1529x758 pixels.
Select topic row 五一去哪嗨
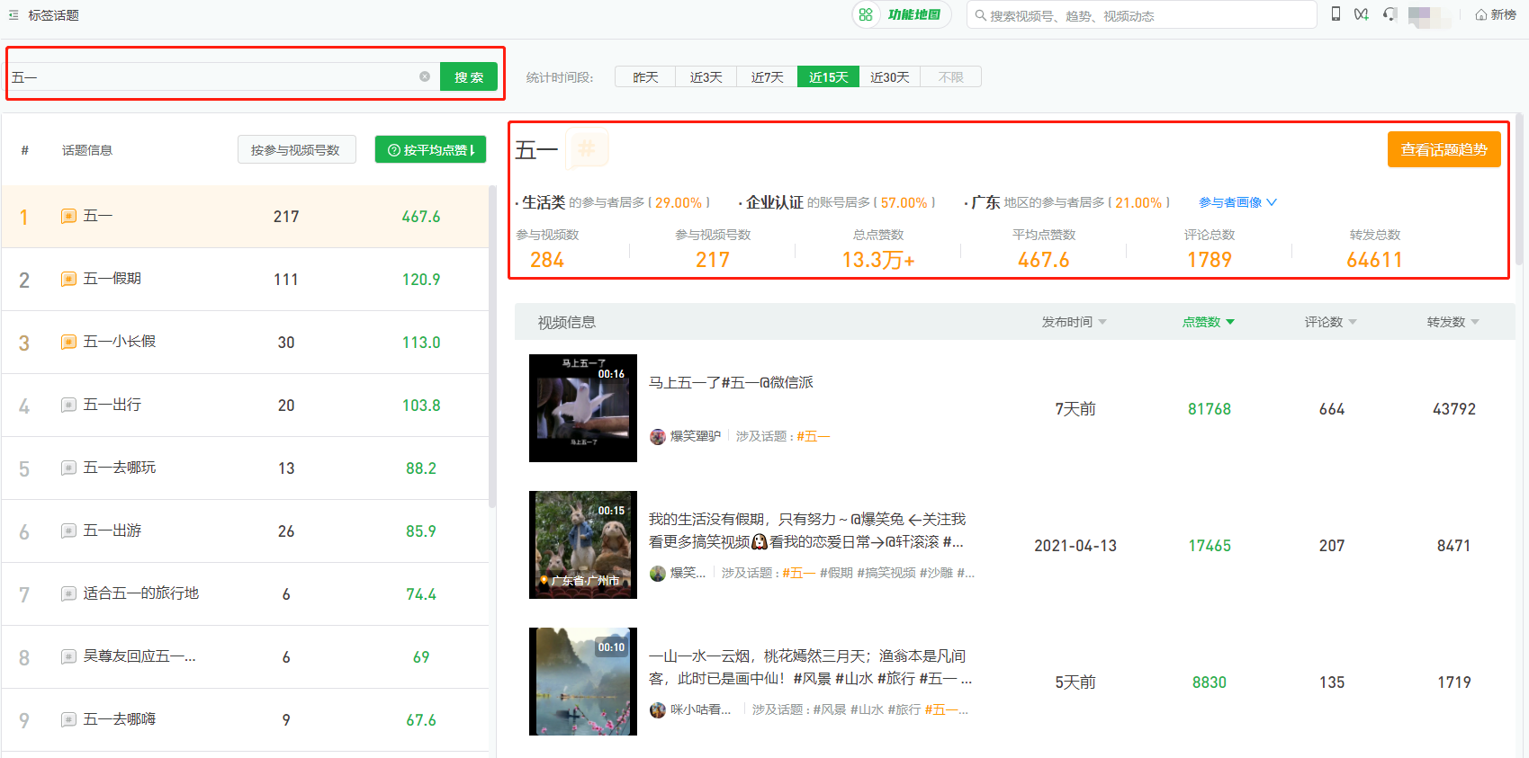click(x=245, y=720)
